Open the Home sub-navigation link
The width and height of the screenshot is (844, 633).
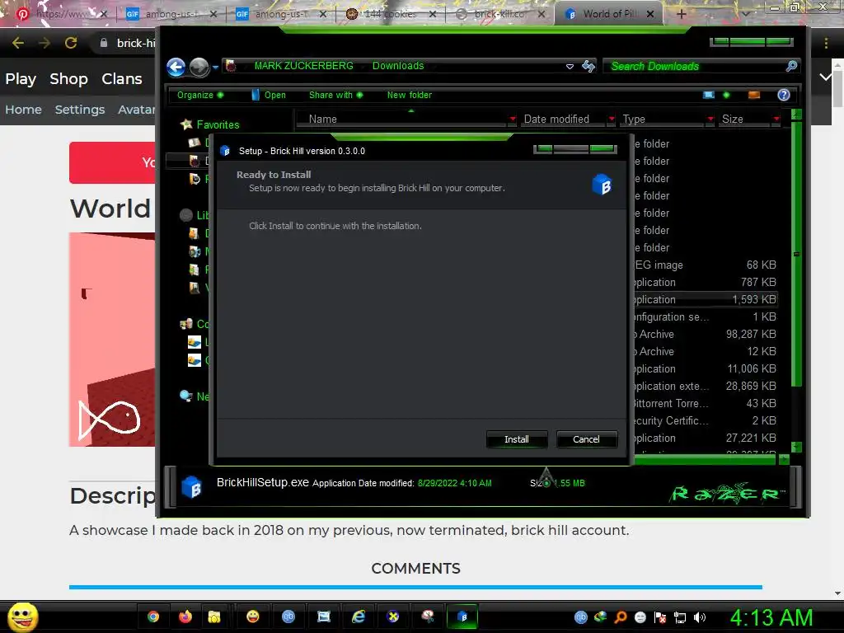coord(23,110)
